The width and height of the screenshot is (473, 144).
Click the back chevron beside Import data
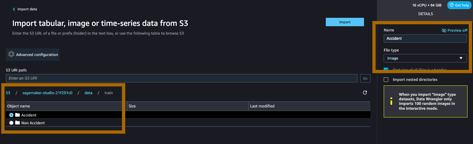[x=14, y=9]
